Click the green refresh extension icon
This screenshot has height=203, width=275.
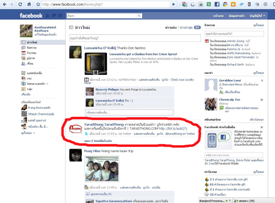click(x=208, y=4)
